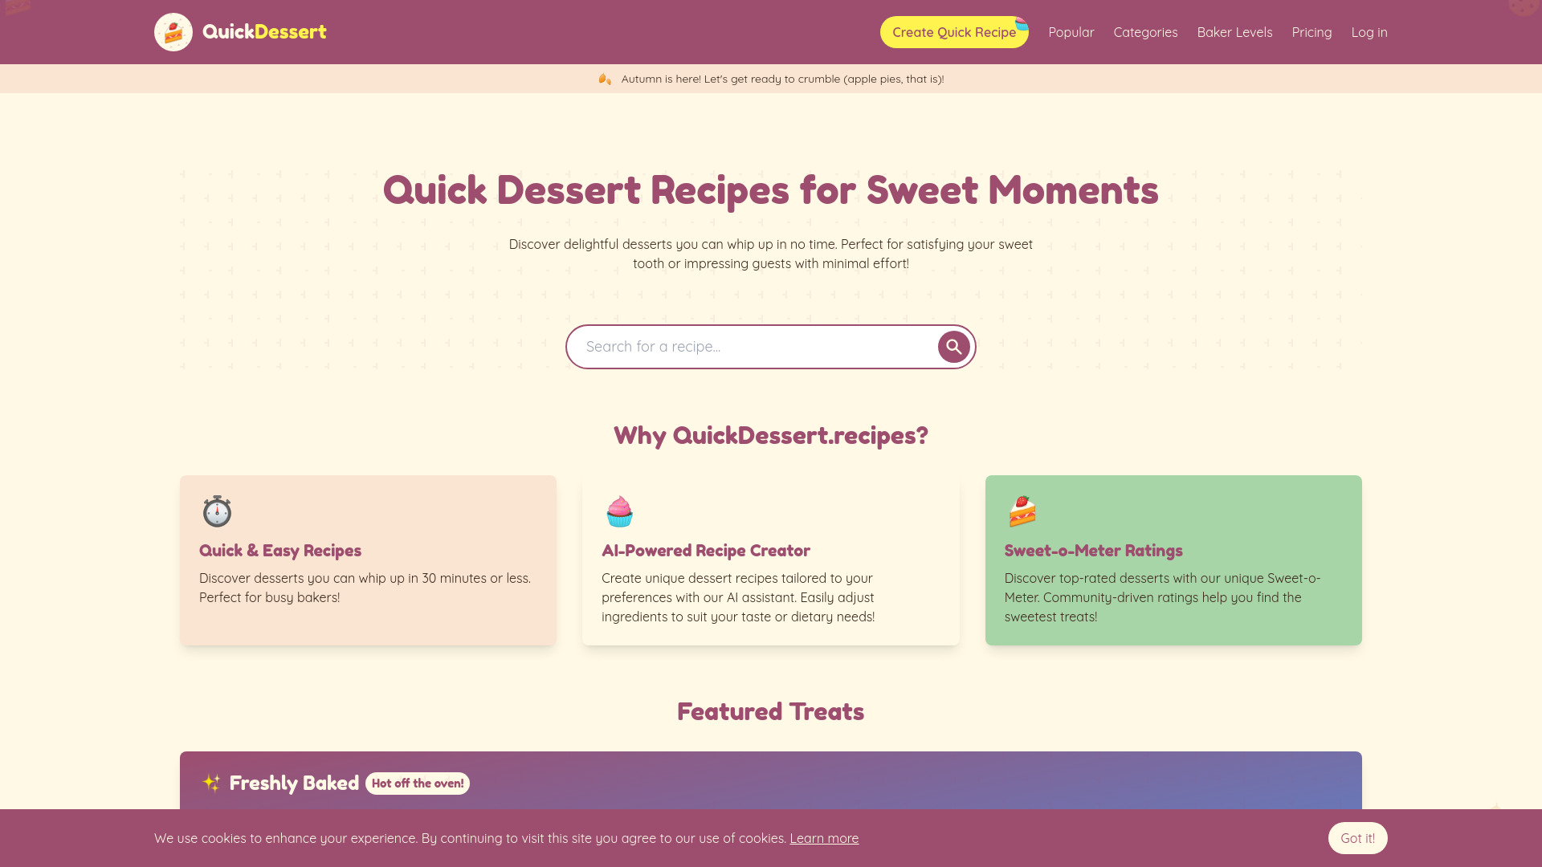Click the sparkle icon next to Freshly Baked
Viewport: 1542px width, 867px height.
(212, 784)
